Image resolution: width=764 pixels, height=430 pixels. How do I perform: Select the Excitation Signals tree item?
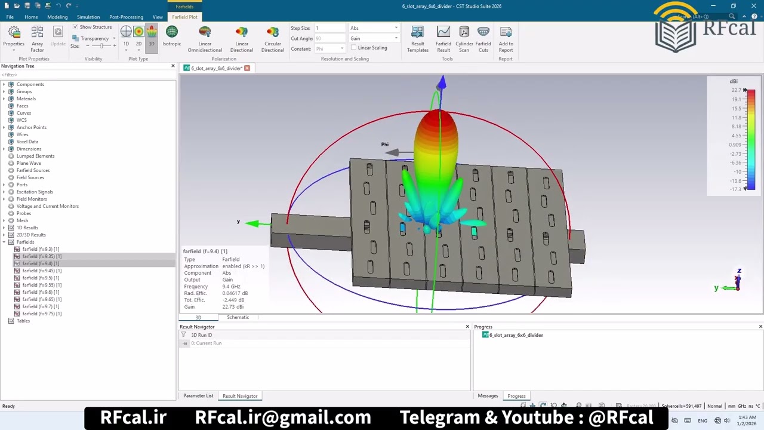(x=35, y=192)
